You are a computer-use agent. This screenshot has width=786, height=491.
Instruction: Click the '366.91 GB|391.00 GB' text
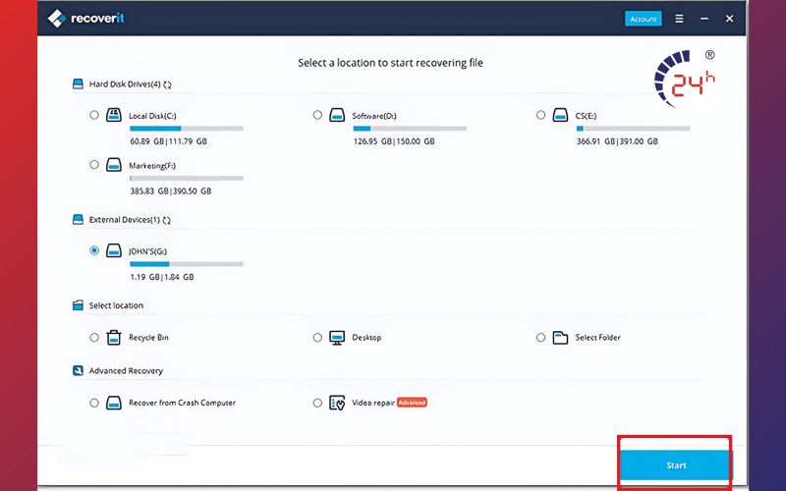(x=617, y=141)
